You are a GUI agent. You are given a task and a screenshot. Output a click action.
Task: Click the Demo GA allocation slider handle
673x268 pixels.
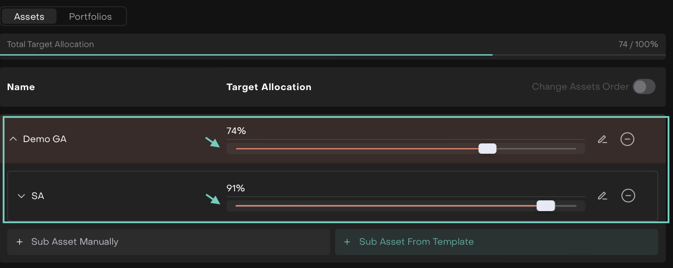(x=487, y=149)
